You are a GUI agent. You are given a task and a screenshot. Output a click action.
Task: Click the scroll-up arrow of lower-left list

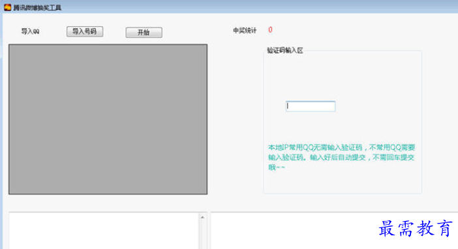tap(202, 218)
